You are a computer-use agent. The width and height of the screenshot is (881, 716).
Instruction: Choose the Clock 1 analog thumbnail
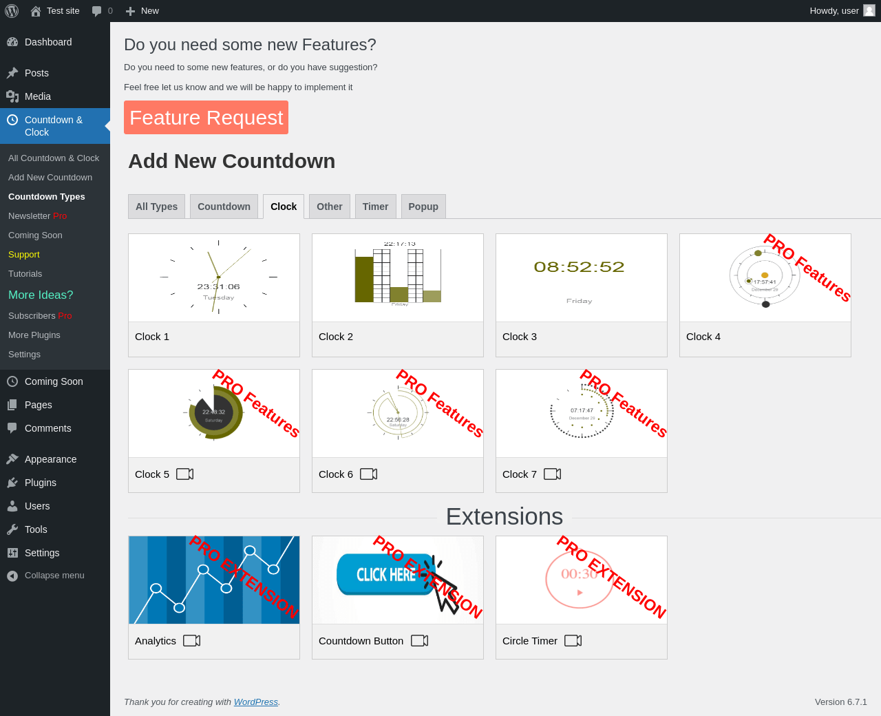214,278
